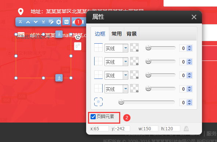Image resolution: width=217 pixels, height=142 pixels.
Task: Click the circular rotate handle icon
Action: tap(78, 37)
